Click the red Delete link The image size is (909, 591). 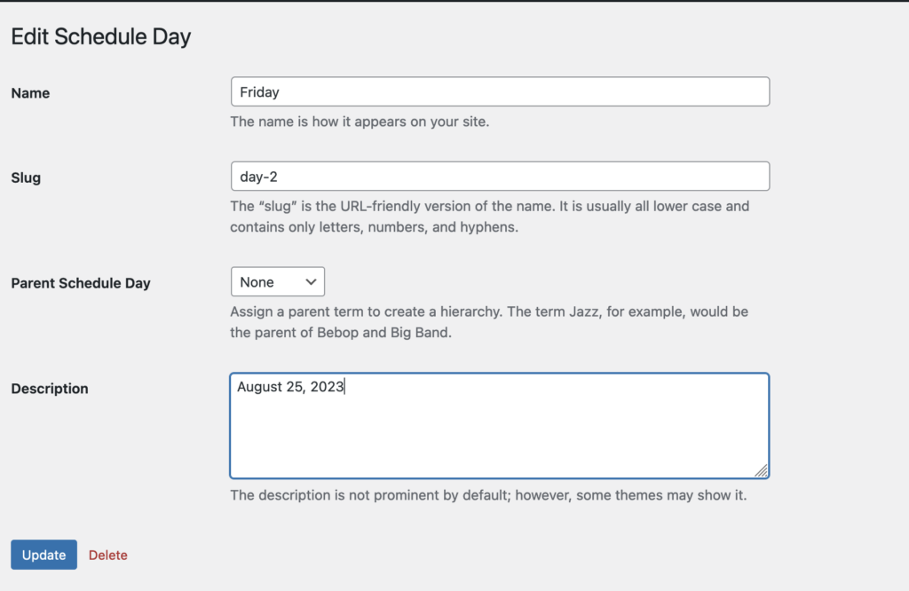[107, 556]
